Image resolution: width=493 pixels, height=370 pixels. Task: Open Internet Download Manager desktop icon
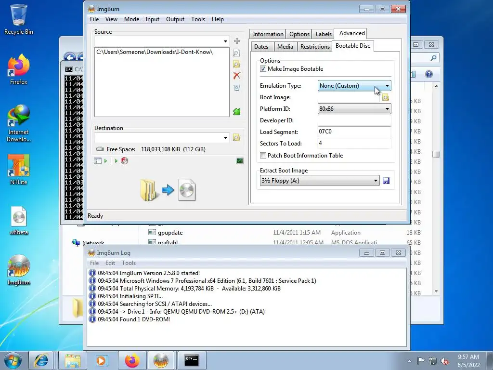[19, 124]
